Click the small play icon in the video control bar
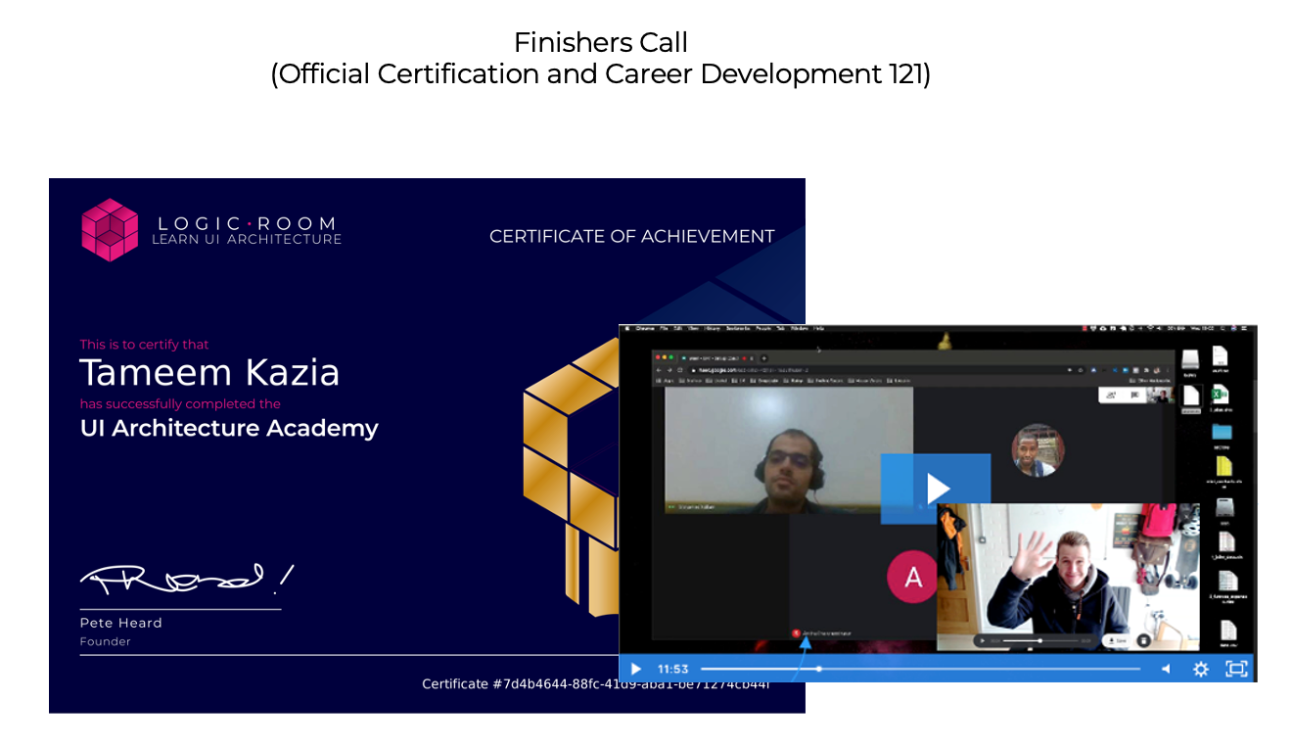 click(636, 669)
